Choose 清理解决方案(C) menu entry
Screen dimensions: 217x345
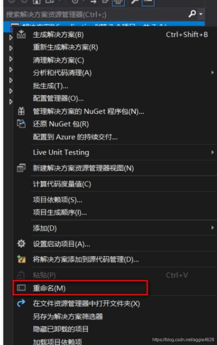click(58, 60)
